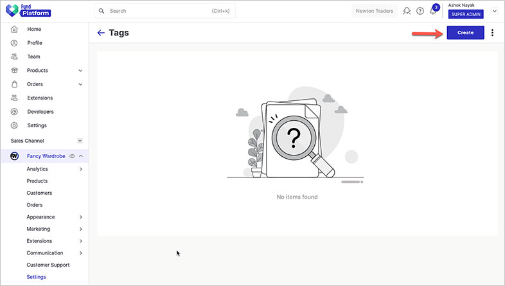This screenshot has width=505, height=286.
Task: Click the Tags page title
Action: click(x=119, y=33)
